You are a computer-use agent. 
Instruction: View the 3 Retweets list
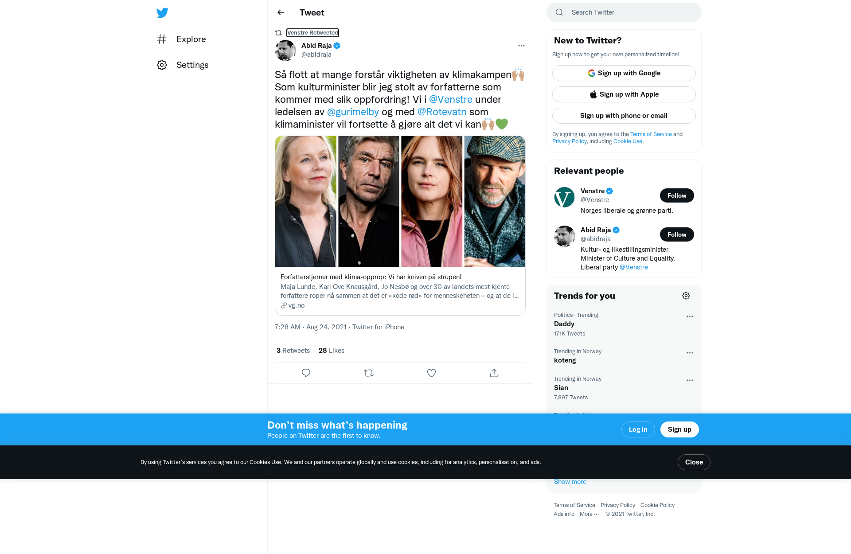point(293,351)
